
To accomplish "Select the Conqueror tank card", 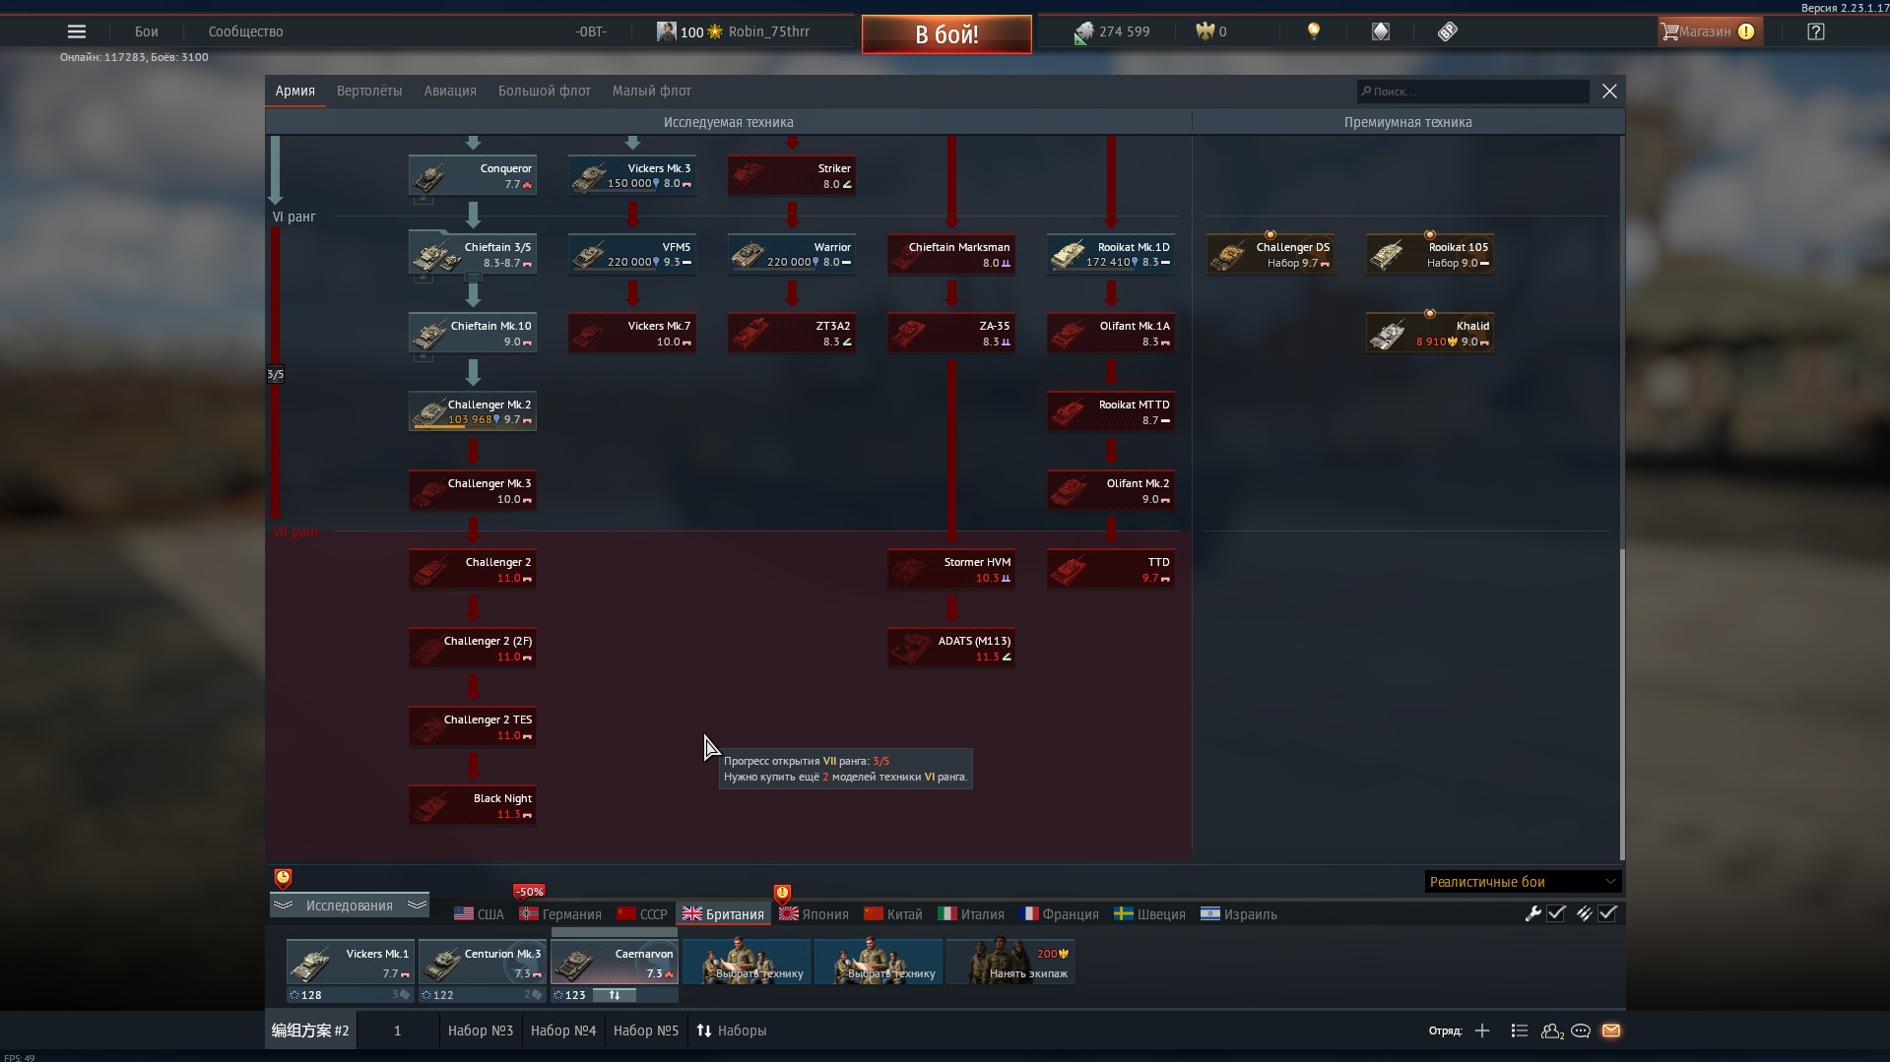I will click(473, 175).
